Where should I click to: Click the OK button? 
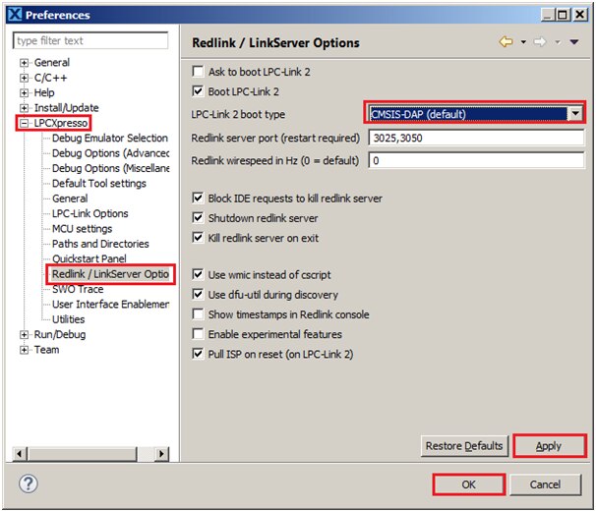tap(468, 484)
